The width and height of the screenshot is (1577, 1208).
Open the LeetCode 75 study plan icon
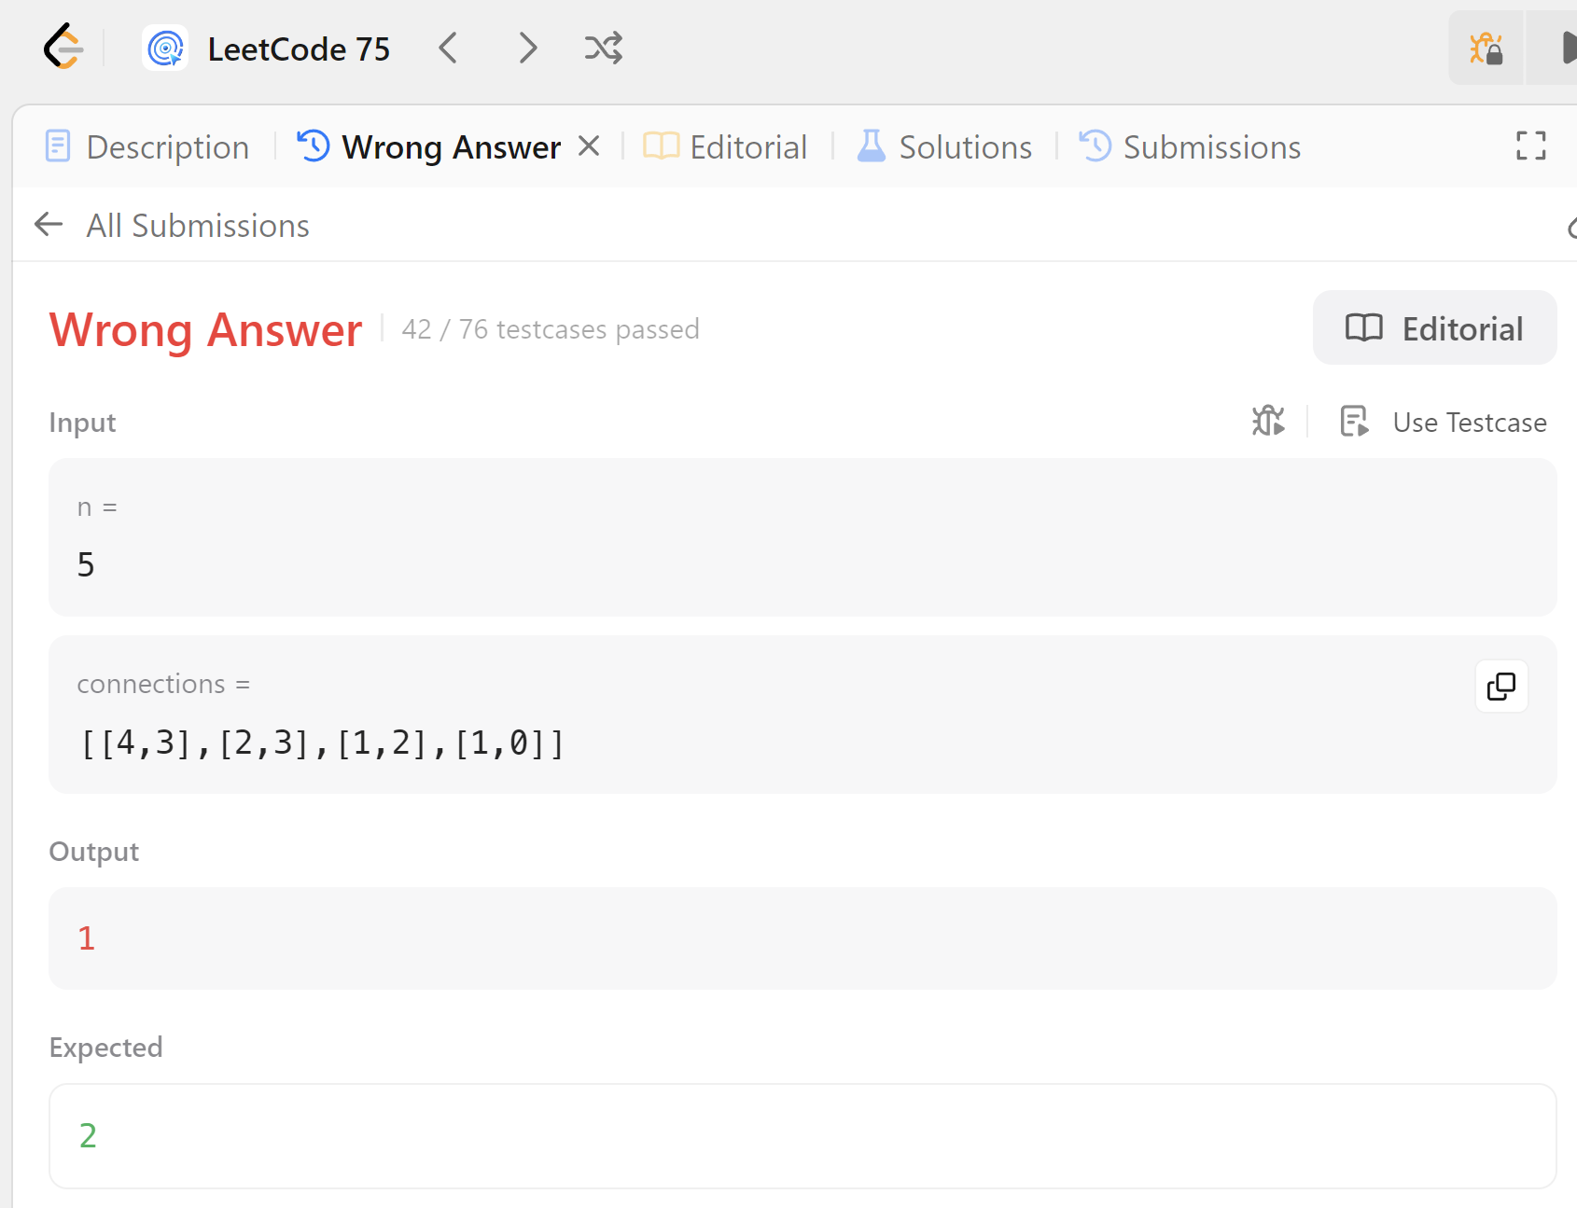point(166,48)
